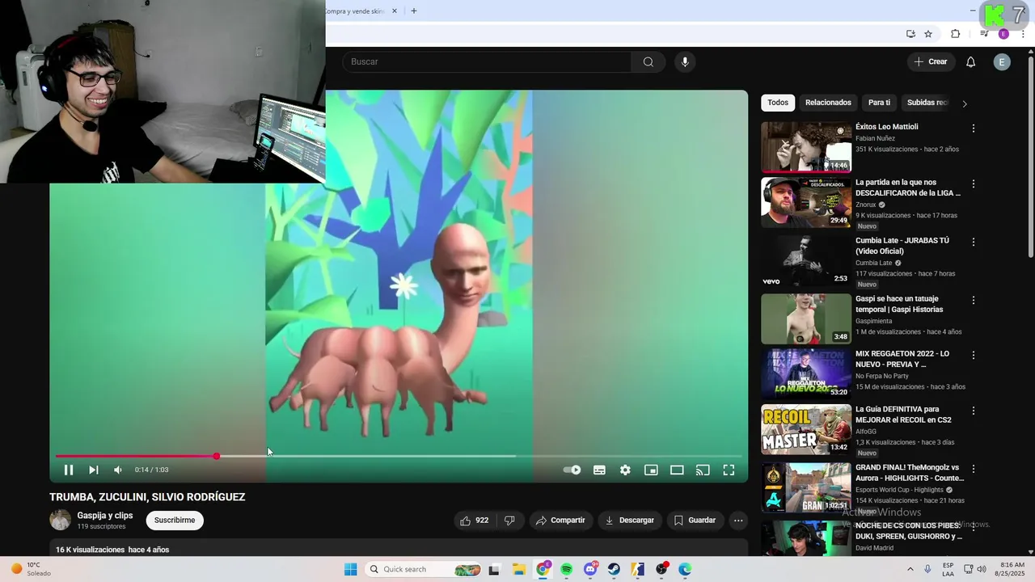Open options menu for La Guía DEFINITIVA video
Viewport: 1035px width, 582px height.
pos(974,411)
